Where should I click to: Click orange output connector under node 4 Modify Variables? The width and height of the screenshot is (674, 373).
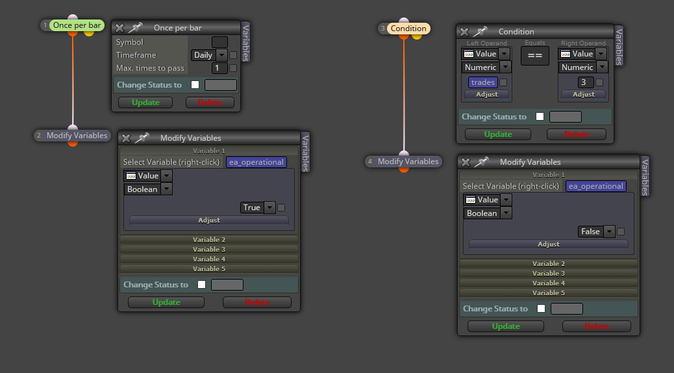[x=404, y=170]
